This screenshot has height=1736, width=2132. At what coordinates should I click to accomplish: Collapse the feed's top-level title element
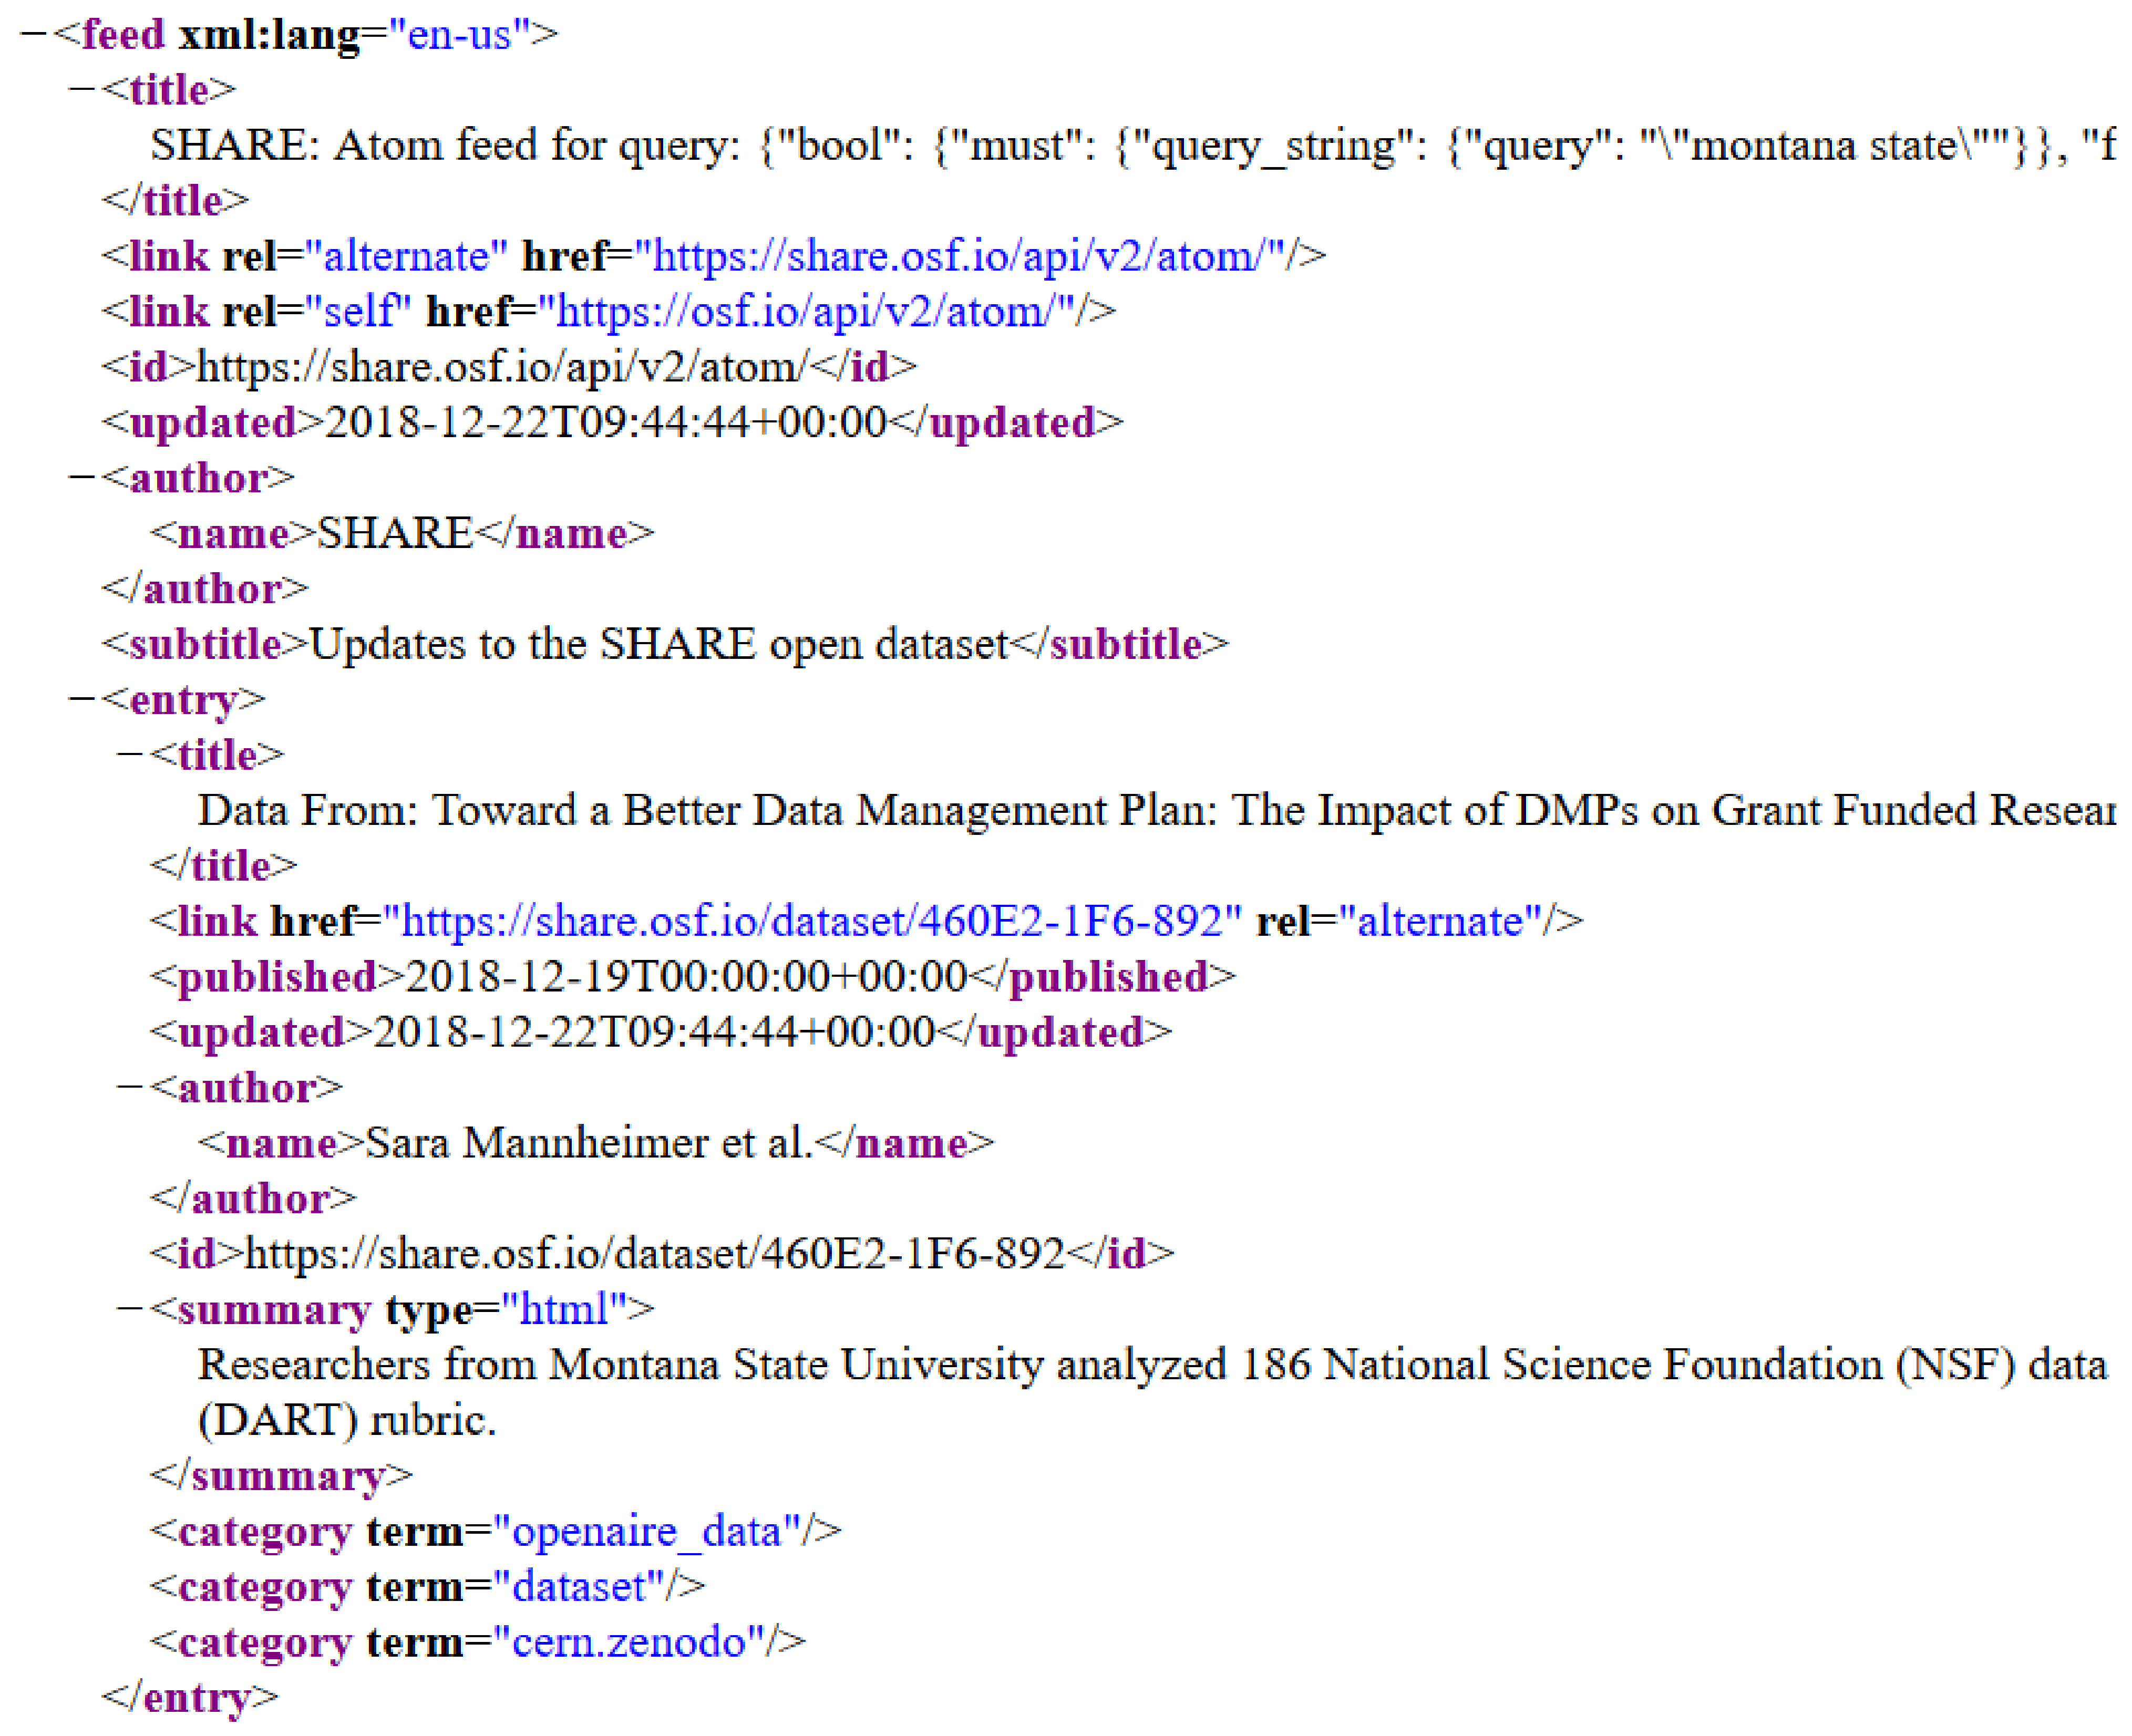tap(81, 89)
